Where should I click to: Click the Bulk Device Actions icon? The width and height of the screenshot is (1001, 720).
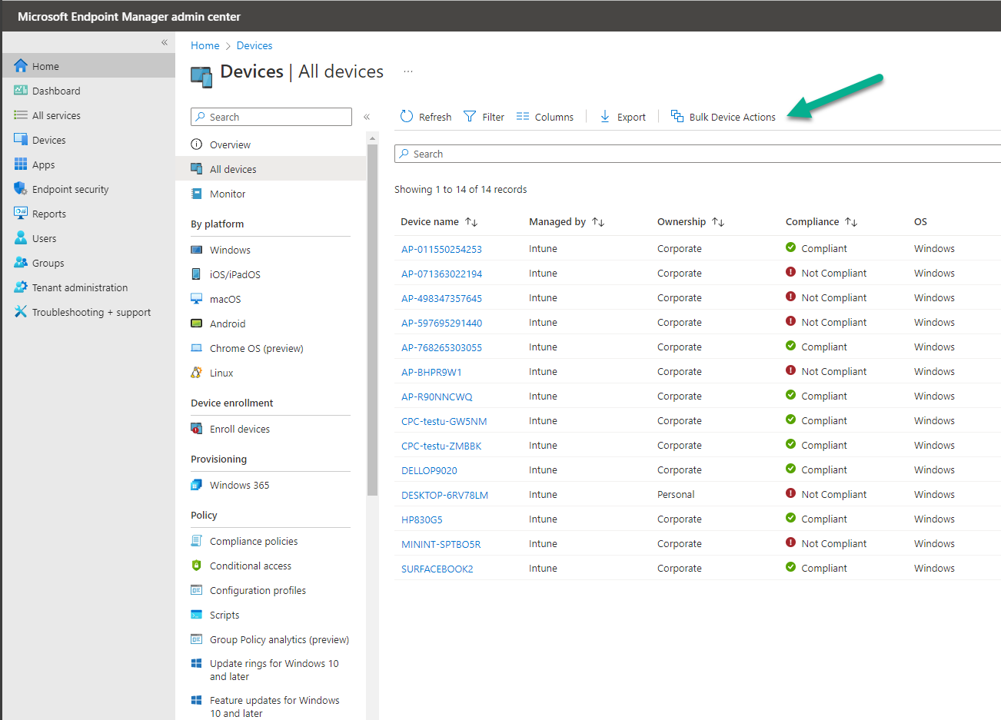click(677, 116)
